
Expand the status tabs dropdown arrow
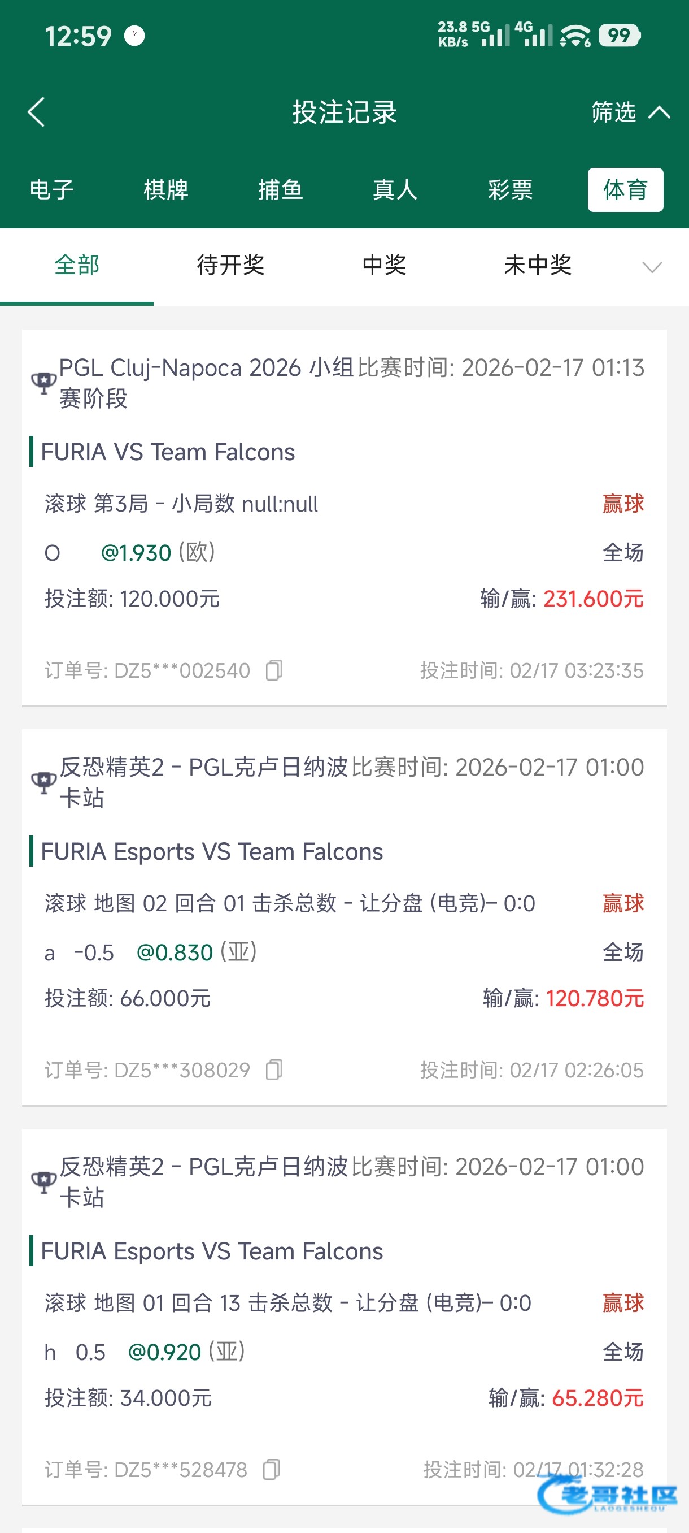click(x=652, y=267)
